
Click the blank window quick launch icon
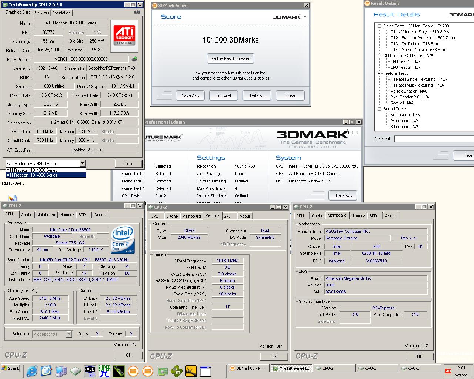pos(206,371)
